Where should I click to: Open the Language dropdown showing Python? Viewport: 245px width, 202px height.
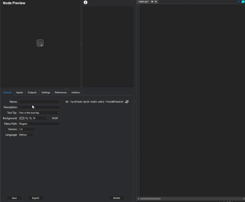27,135
